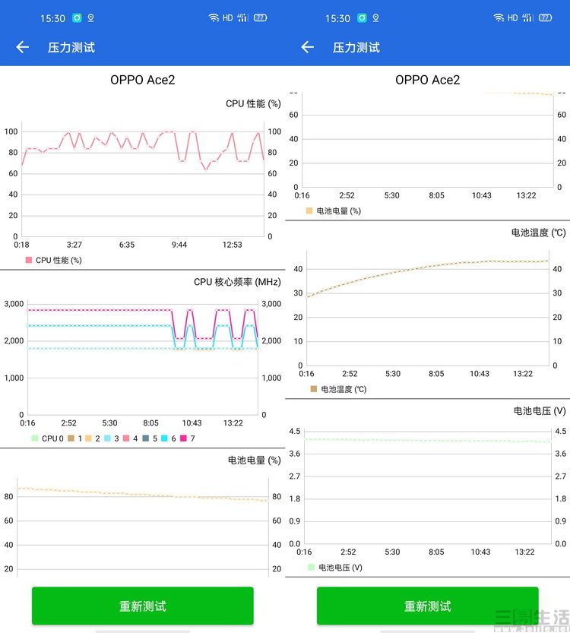This screenshot has width=570, height=633.
Task: Tap location pin icon in left status bar
Action: [91, 18]
